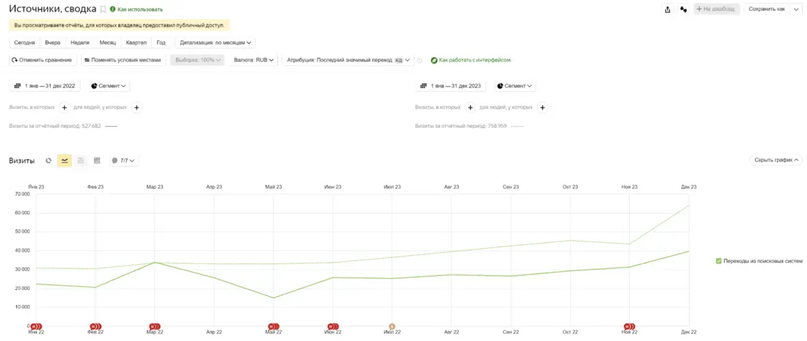Image resolution: width=807 pixels, height=341 pixels.
Task: Select the 'Неделя' period tab
Action: coord(80,42)
